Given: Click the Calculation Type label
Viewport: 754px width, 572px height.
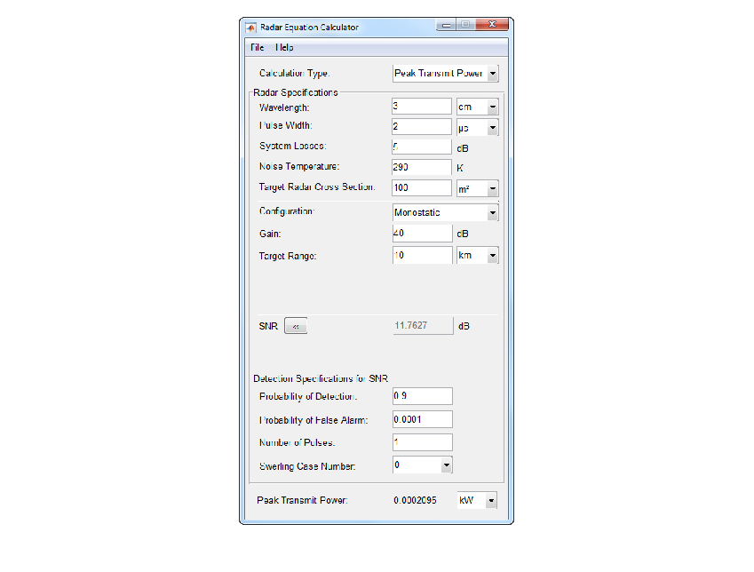Looking at the screenshot, I should 294,73.
